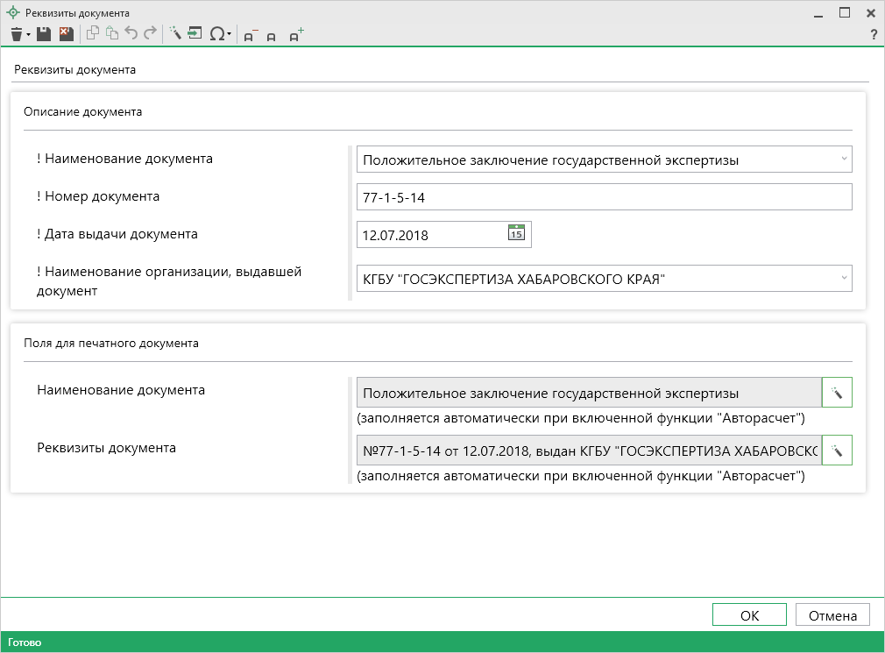Click the magic wand autofill toolbar icon

pos(175,34)
